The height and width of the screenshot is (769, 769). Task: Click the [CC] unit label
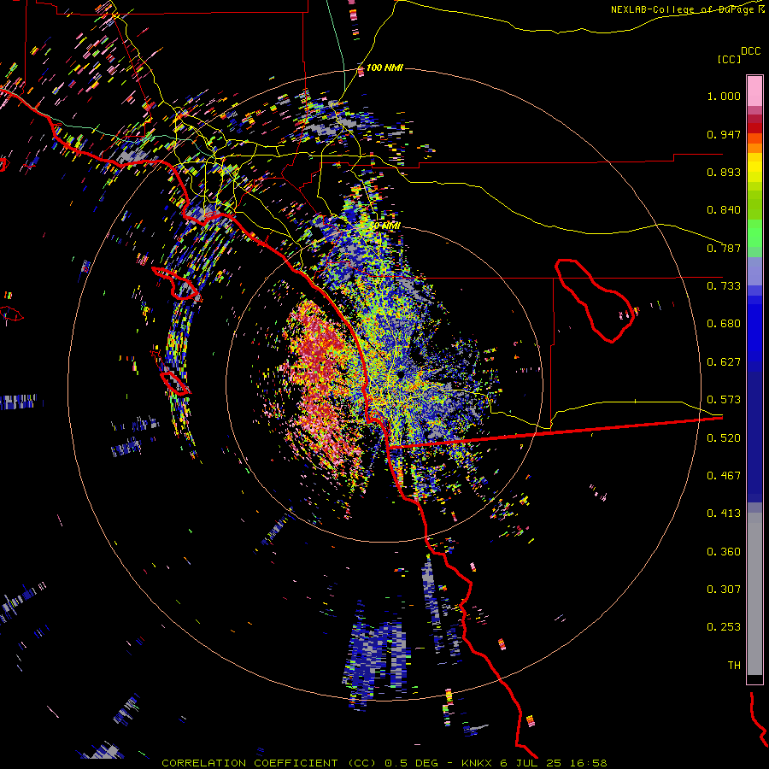point(730,59)
